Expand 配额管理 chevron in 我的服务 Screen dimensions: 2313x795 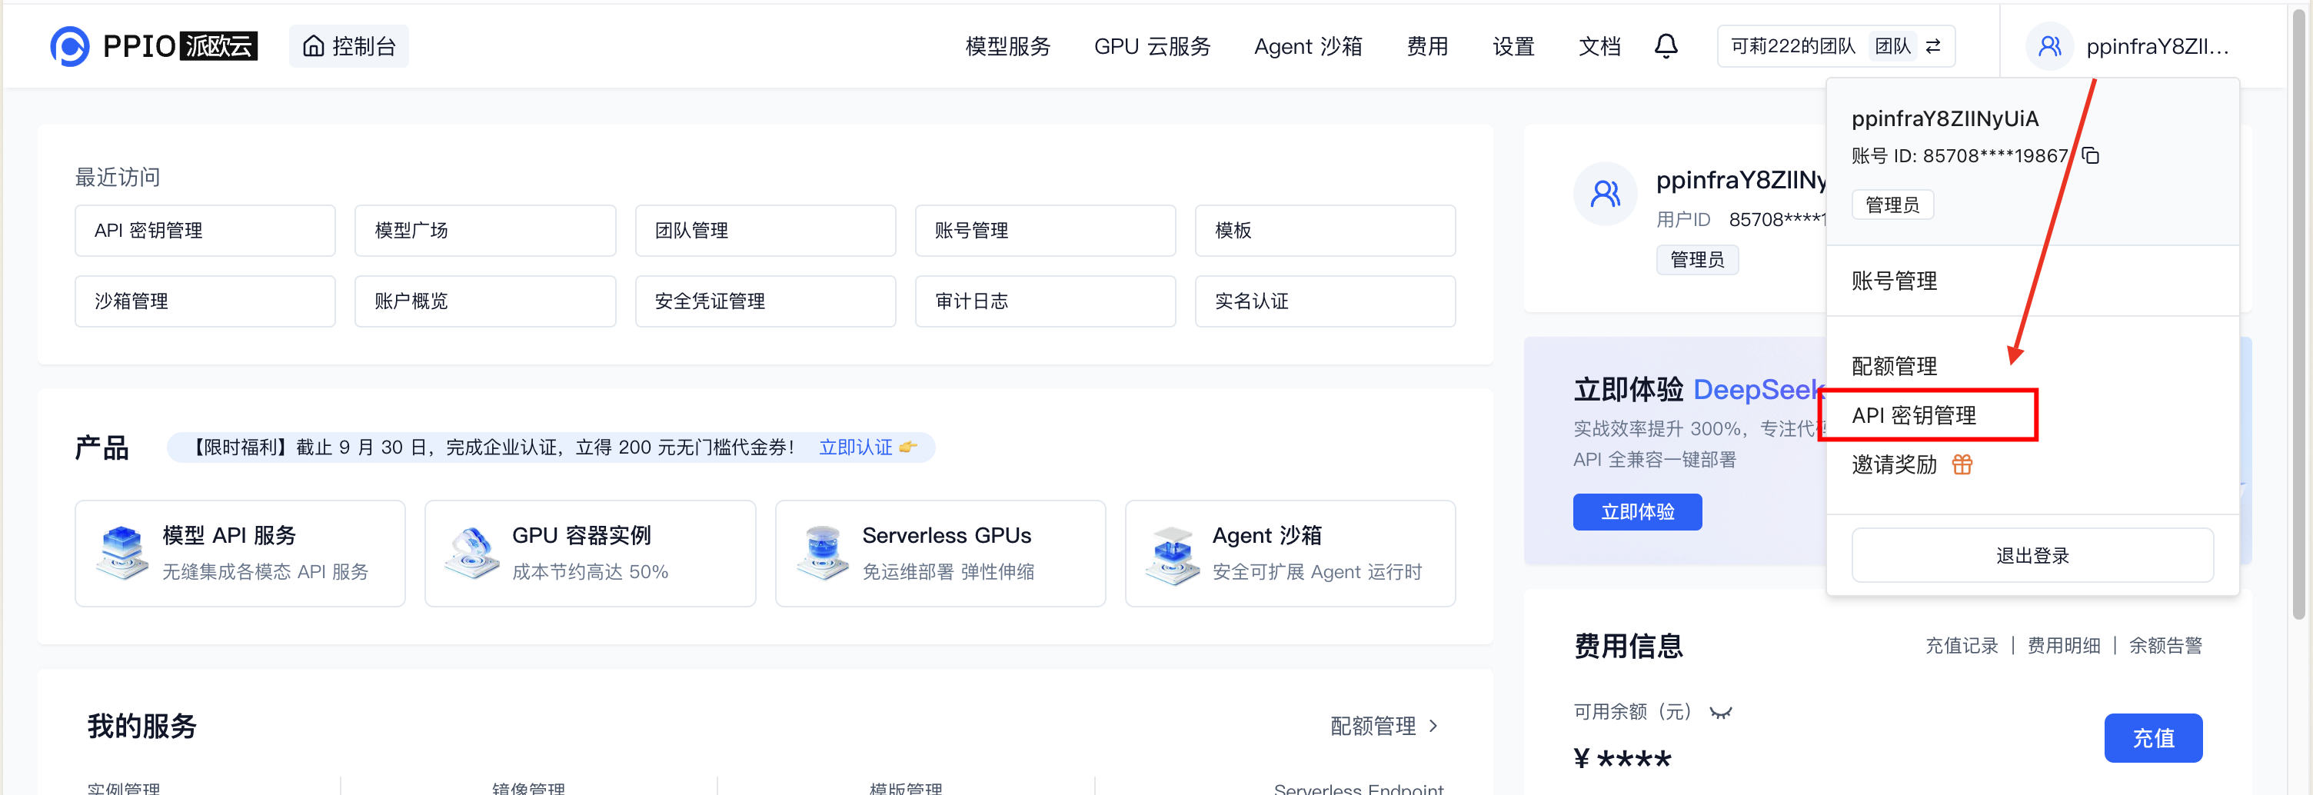tap(1433, 725)
